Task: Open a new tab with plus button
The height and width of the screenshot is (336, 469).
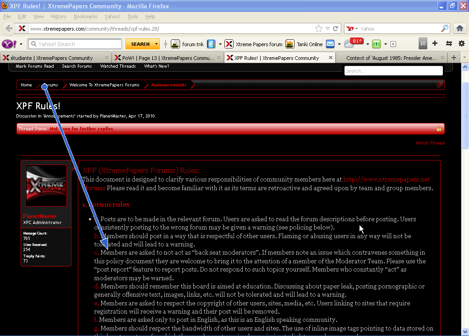Action: pos(454,58)
